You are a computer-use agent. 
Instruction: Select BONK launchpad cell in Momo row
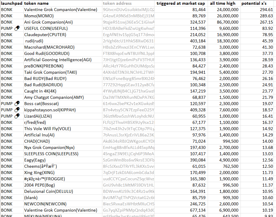[x=12, y=16]
